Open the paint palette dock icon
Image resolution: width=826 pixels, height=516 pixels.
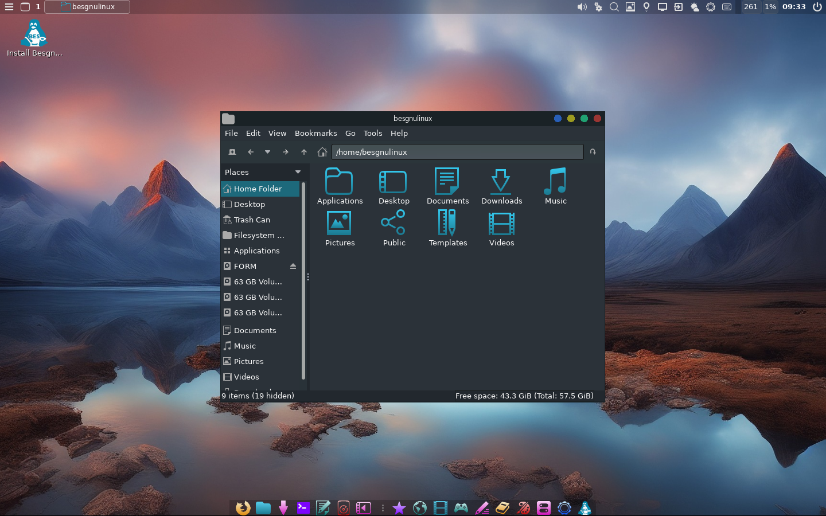[523, 508]
